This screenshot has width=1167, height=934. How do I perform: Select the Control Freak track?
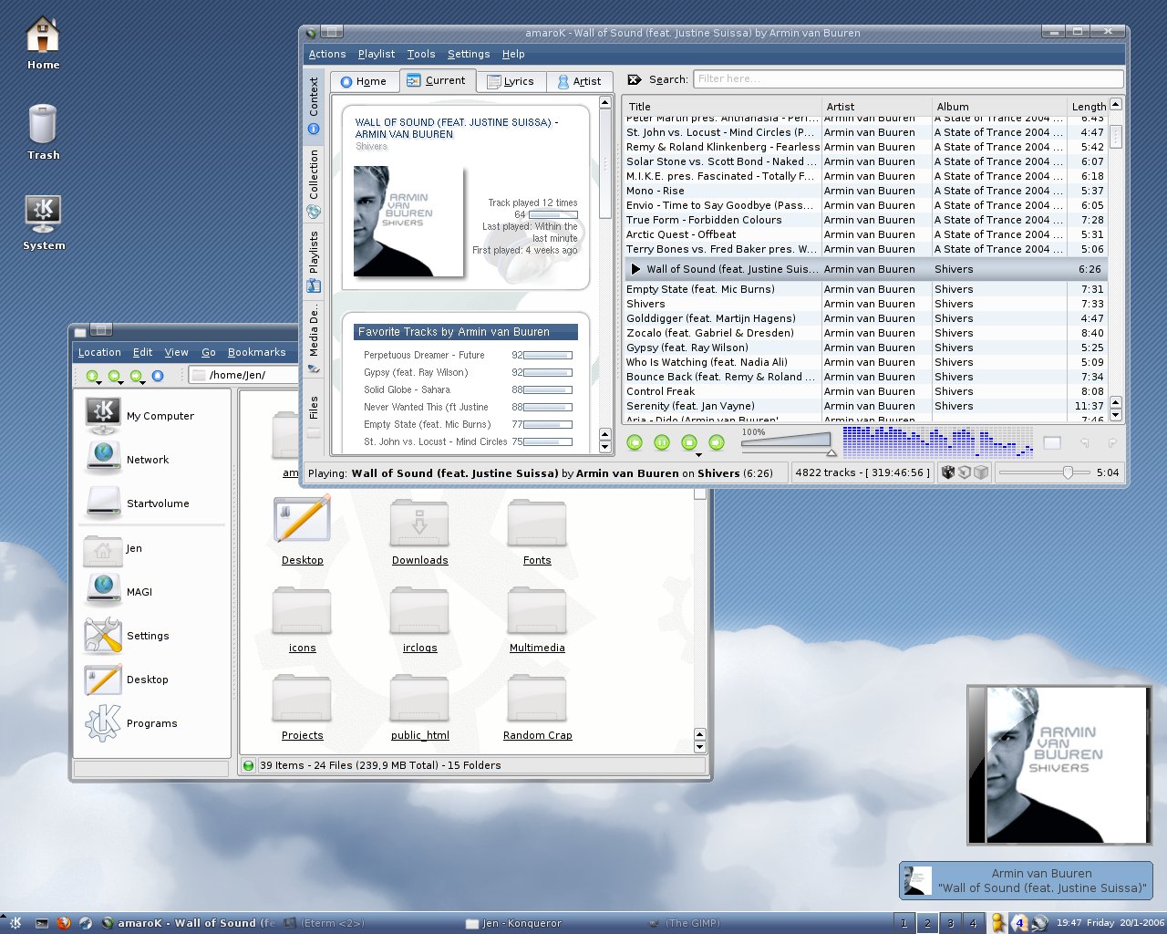tap(865, 391)
